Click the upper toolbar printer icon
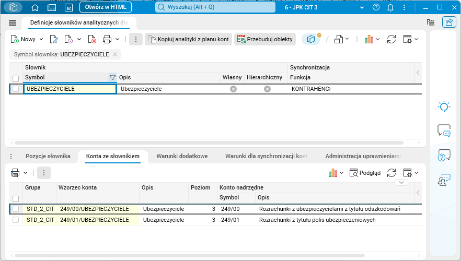 tap(107, 39)
